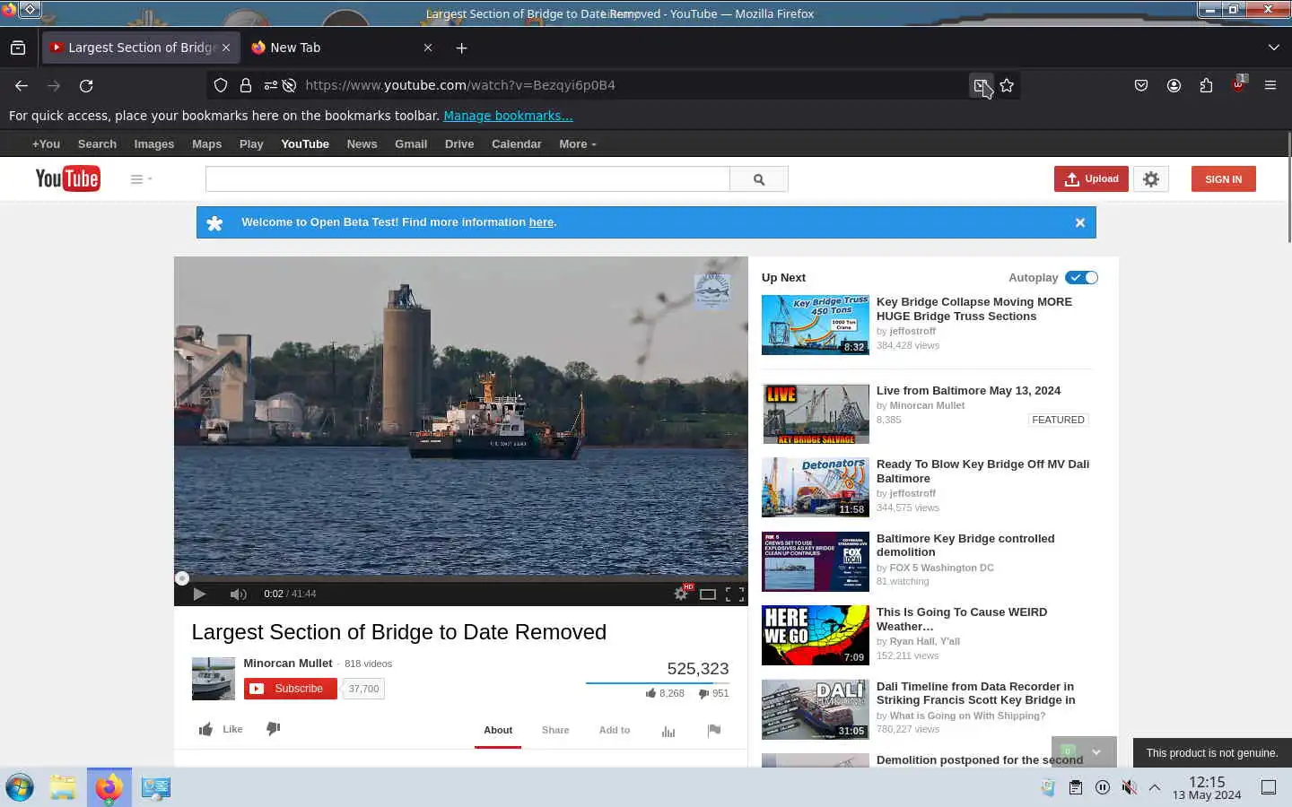Dismiss the Open Beta Test banner
1292x807 pixels.
tap(1080, 222)
